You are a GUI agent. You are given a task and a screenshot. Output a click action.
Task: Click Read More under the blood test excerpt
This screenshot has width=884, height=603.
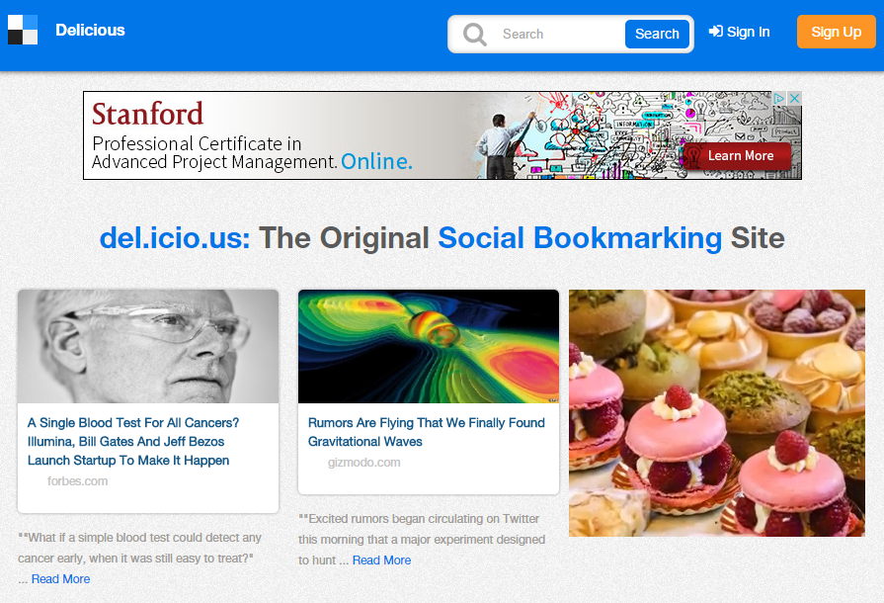60,579
